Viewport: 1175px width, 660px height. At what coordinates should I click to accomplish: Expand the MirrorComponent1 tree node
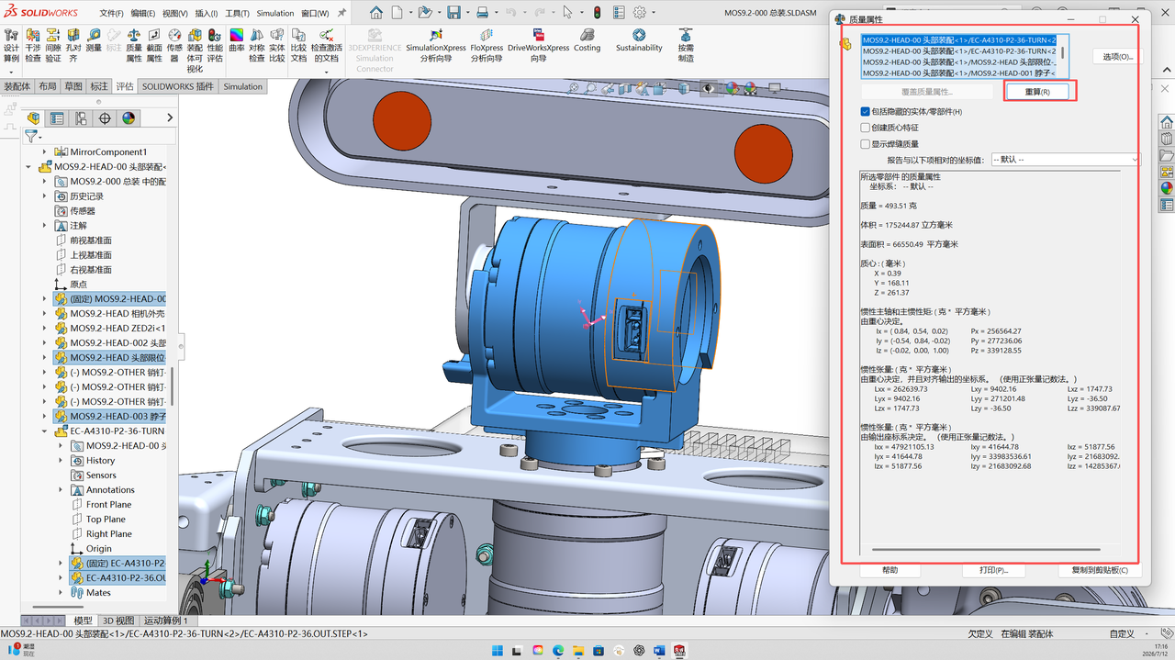(x=45, y=152)
